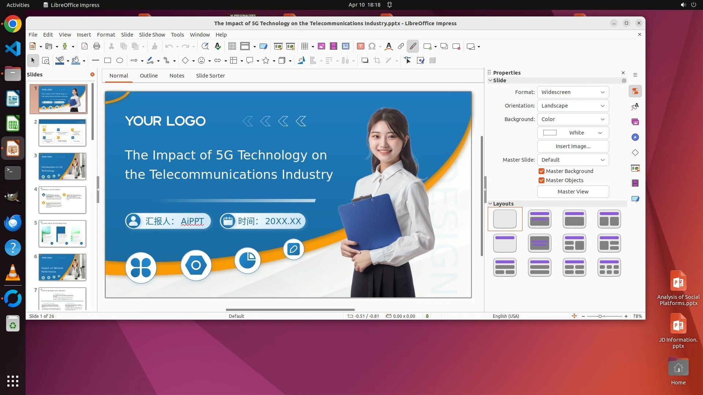Open the Gallery sidebar panel icon
703x395 pixels.
[x=635, y=122]
